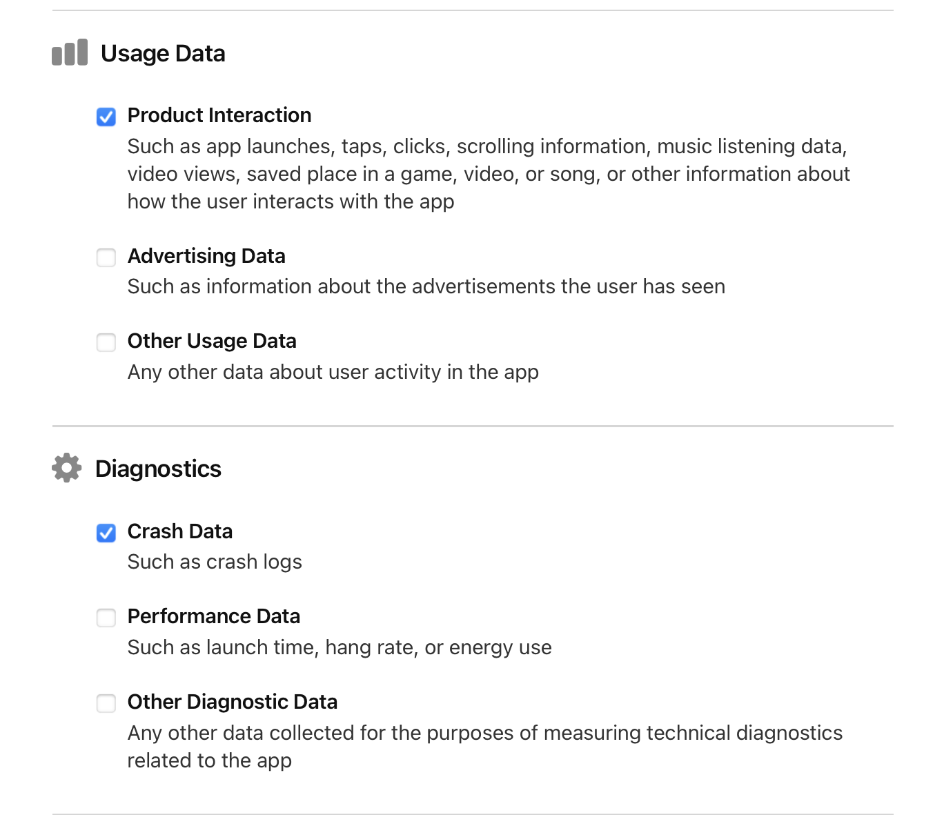Select the Usage Data section heading
944x824 pixels.
[x=163, y=53]
